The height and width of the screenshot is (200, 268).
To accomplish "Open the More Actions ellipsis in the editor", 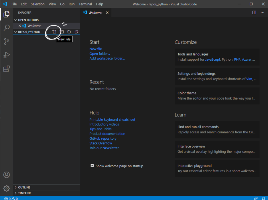I will tap(262, 13).
